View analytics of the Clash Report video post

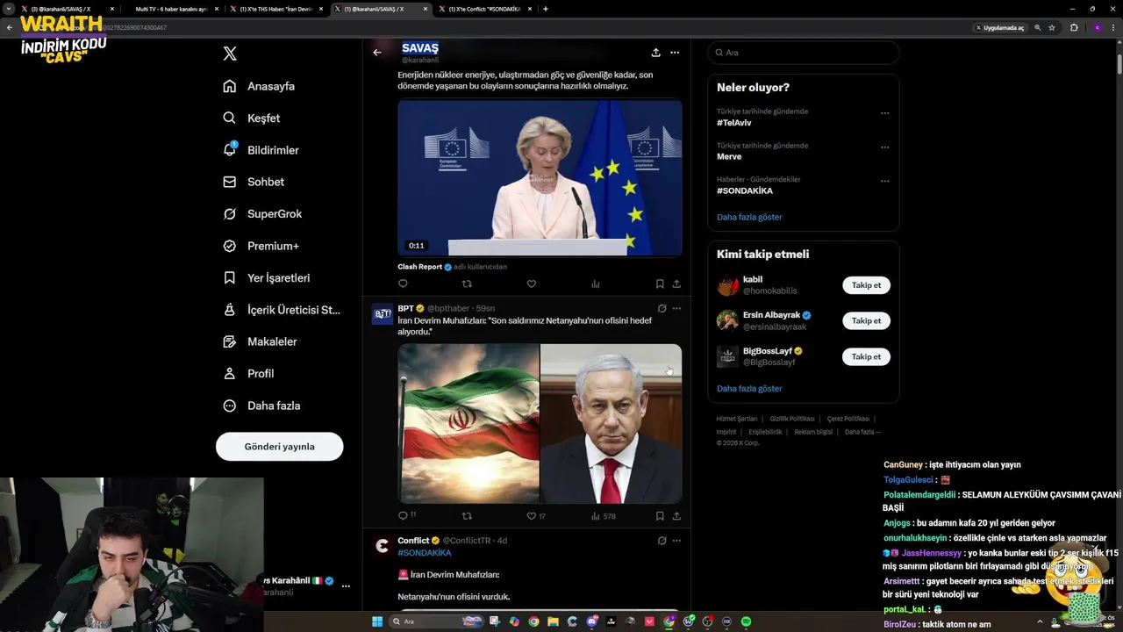point(596,284)
